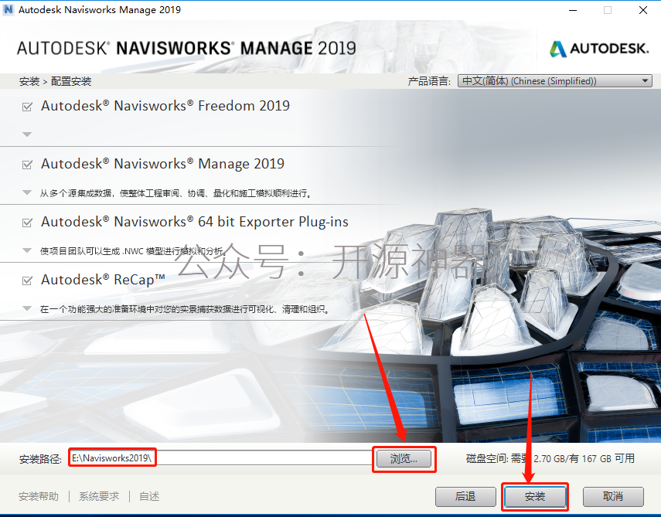This screenshot has width=661, height=517.
Task: Click the 后退 back button
Action: coord(465,496)
